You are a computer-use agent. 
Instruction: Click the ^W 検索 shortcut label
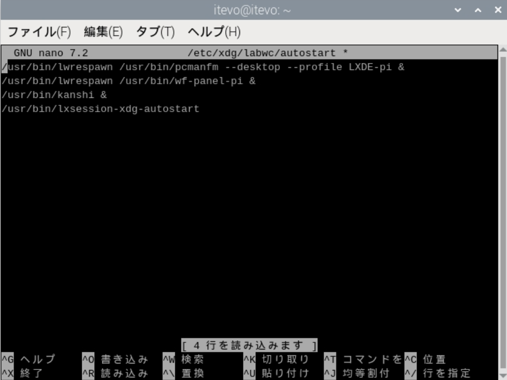click(183, 359)
